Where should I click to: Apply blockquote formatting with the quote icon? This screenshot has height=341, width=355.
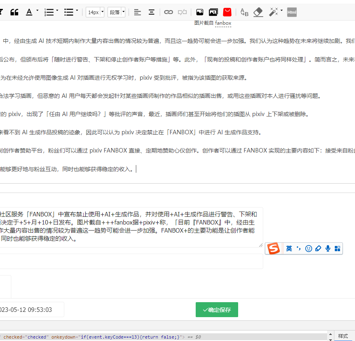(x=14, y=12)
